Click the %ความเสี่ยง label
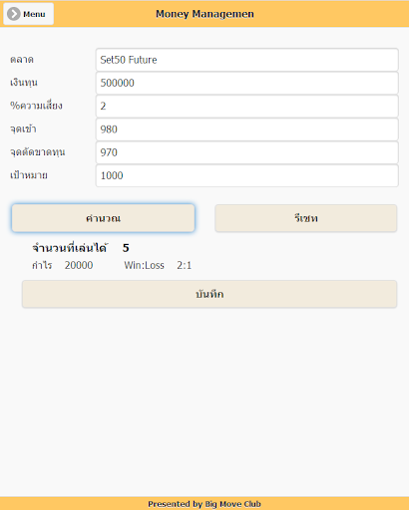Screen dimensions: 409x510 (36, 106)
